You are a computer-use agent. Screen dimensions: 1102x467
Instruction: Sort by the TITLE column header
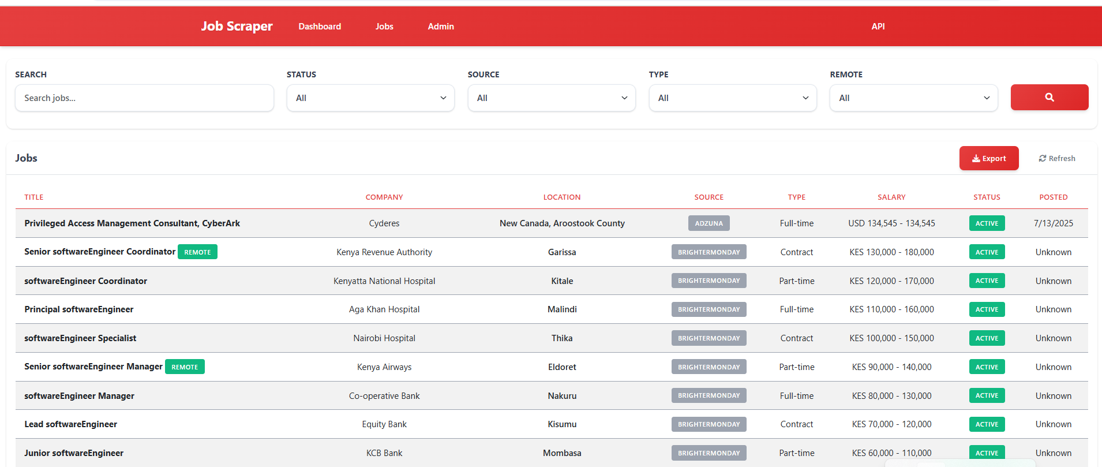(34, 197)
